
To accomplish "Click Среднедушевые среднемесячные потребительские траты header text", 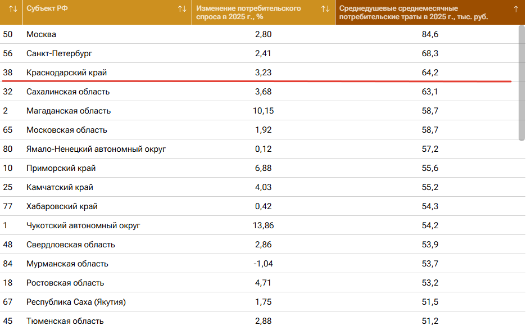I will click(414, 12).
